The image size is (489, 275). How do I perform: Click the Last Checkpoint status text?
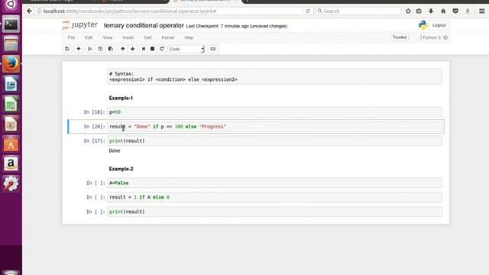click(x=237, y=26)
